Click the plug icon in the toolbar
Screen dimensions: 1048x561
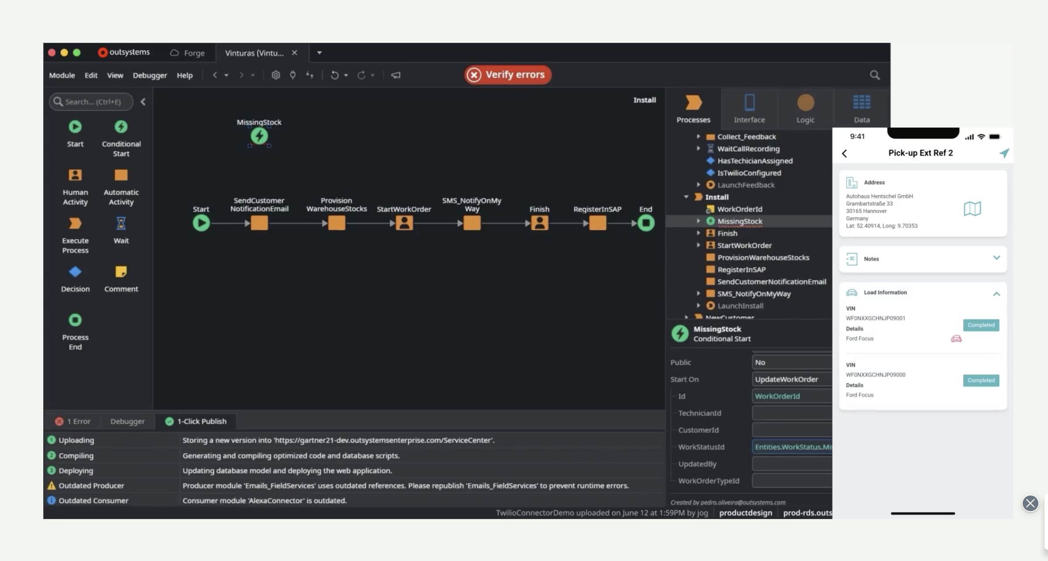tap(293, 75)
